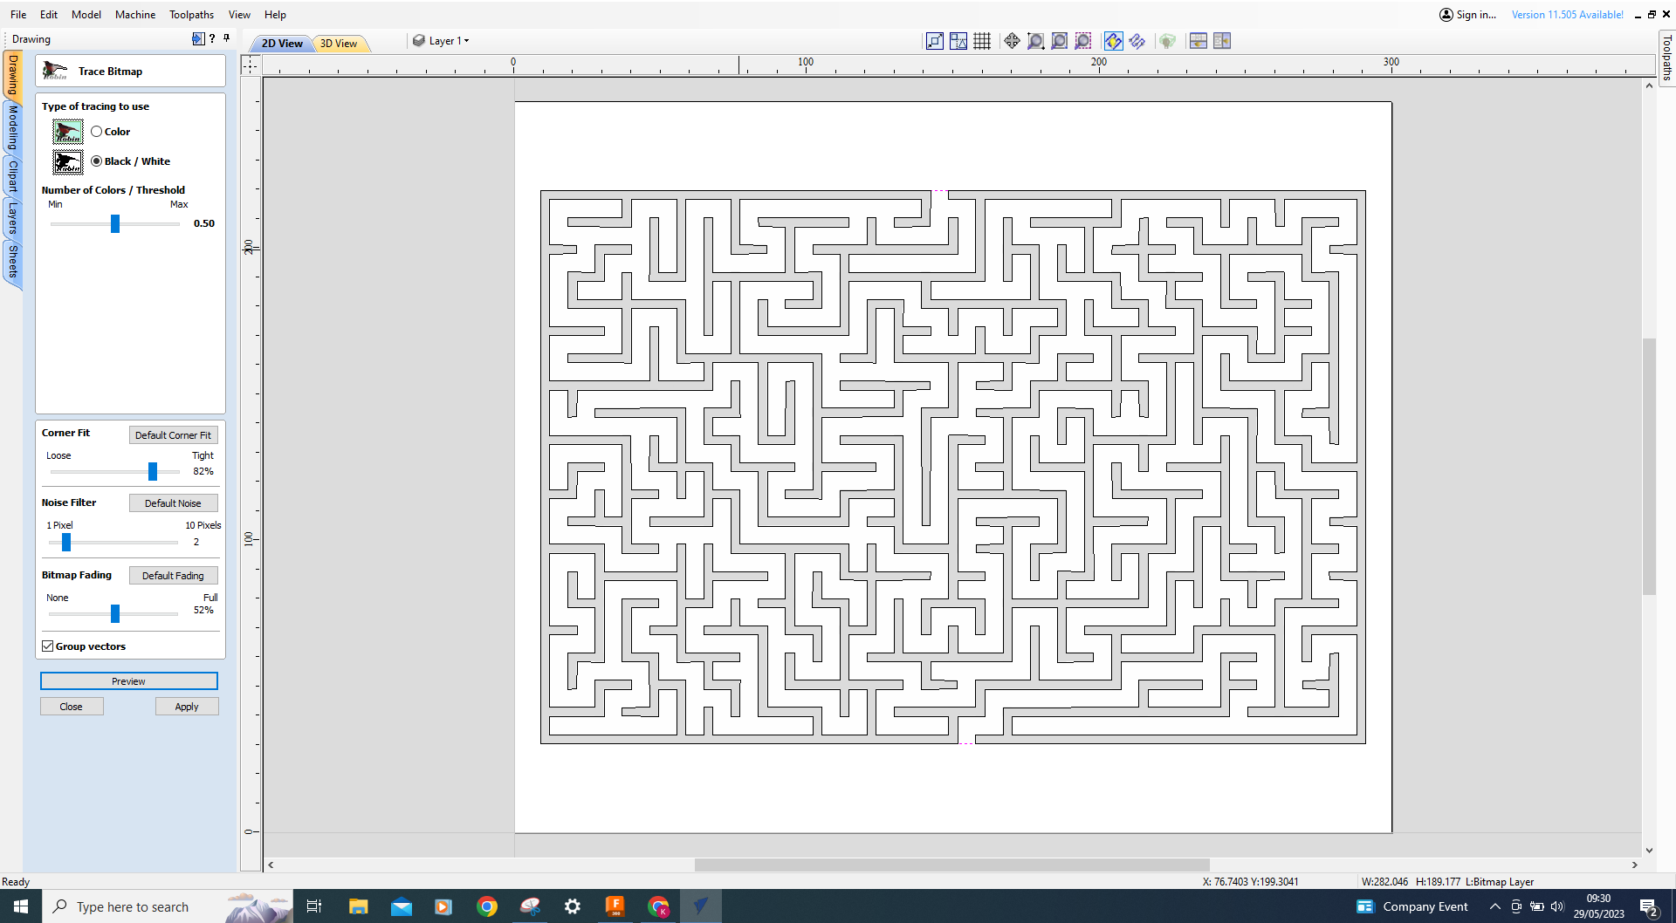Click the tile windows horizontally icon

tap(1198, 41)
